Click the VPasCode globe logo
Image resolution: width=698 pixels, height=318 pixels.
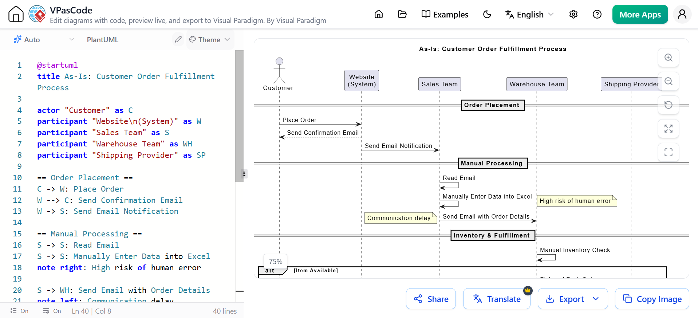point(37,14)
